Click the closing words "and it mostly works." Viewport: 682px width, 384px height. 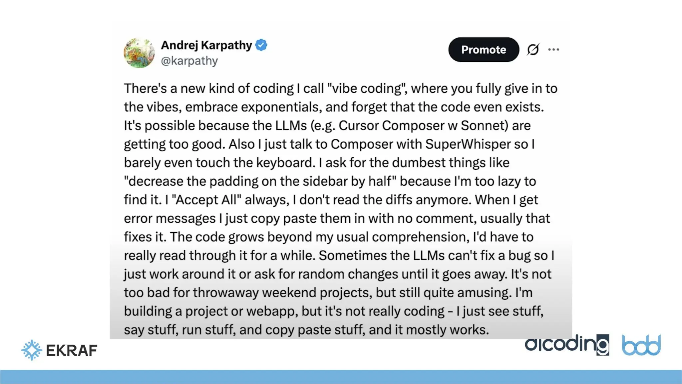point(429,330)
